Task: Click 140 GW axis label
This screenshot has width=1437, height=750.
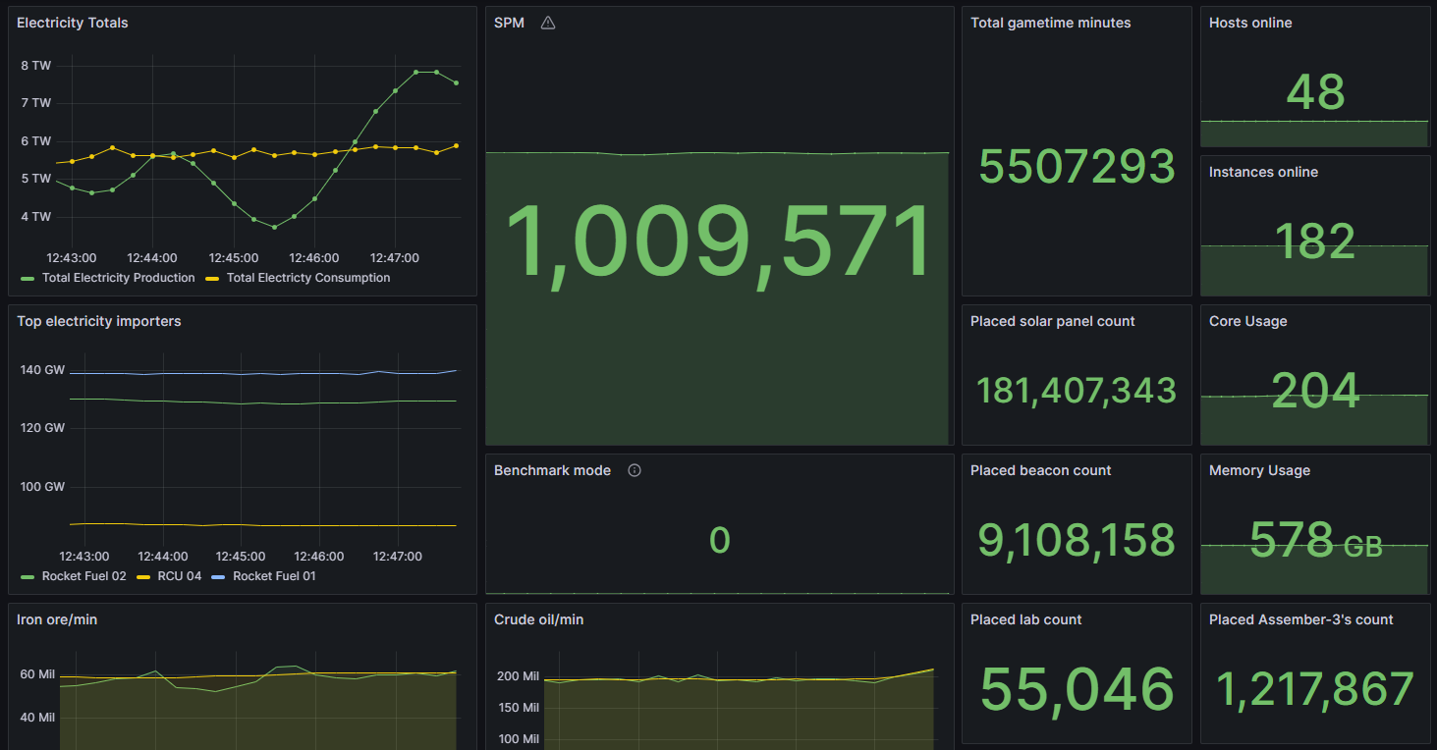Action: [42, 370]
